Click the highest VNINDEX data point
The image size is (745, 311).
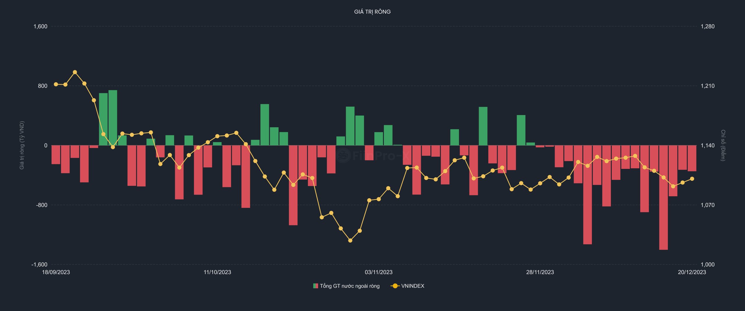click(75, 72)
